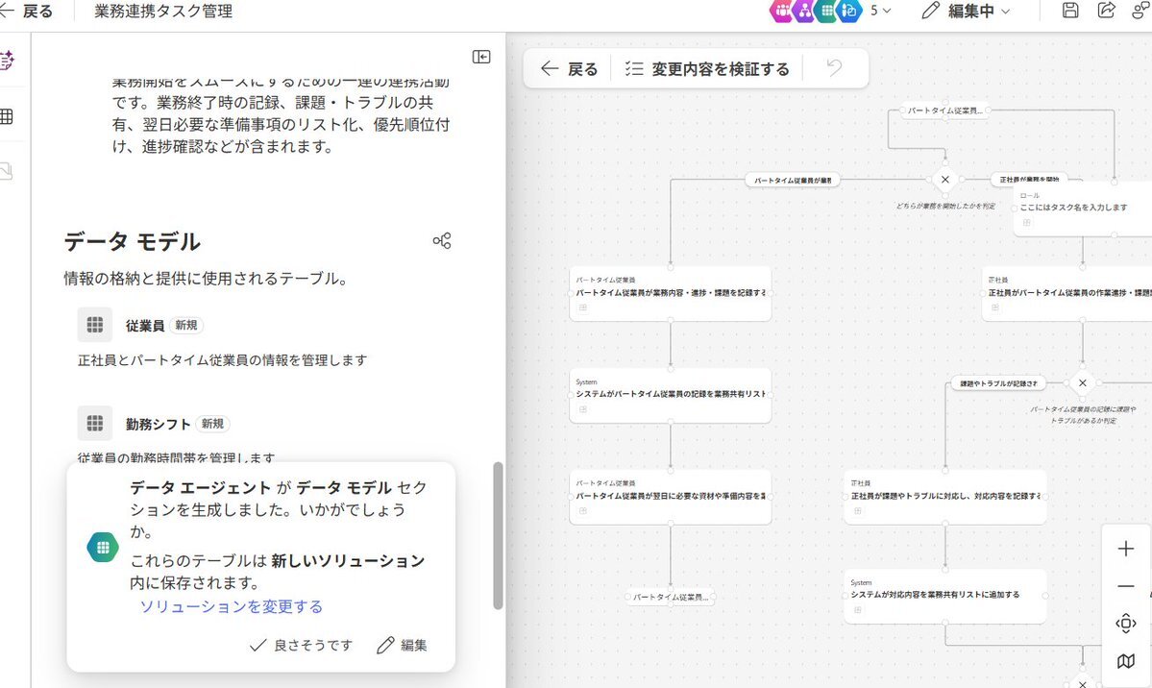
Task: Expand the collaborator count 5 dropdown
Action: 880,12
